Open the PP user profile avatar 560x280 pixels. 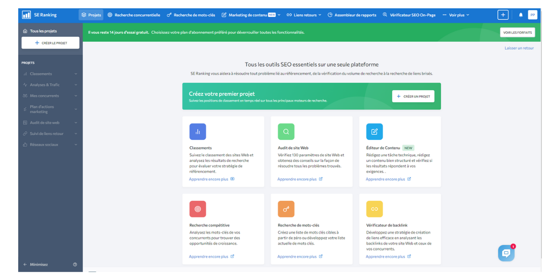click(532, 15)
